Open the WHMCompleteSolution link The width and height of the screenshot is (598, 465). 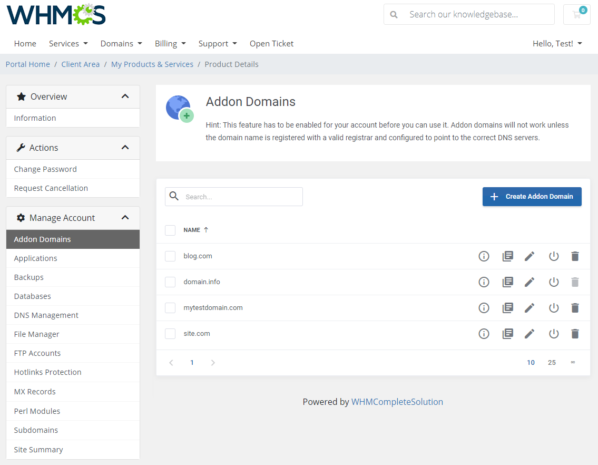coord(397,402)
